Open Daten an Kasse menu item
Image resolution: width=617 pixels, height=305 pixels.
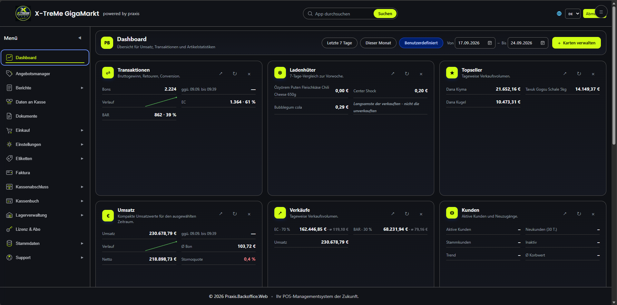(45, 102)
